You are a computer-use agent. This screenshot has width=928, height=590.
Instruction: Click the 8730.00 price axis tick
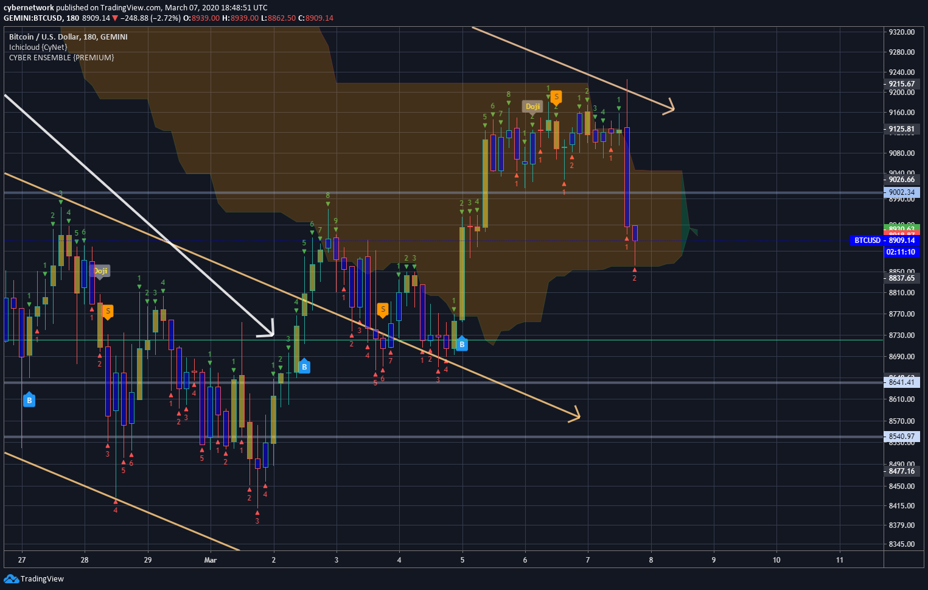901,335
